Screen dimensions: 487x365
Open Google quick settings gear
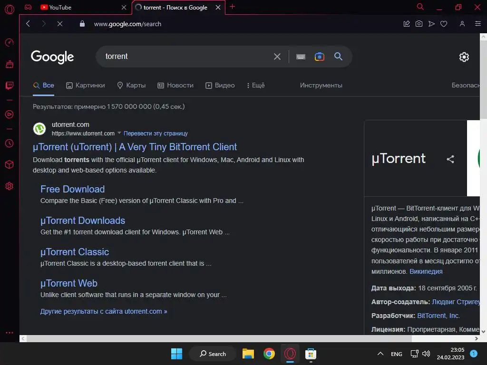tap(464, 57)
